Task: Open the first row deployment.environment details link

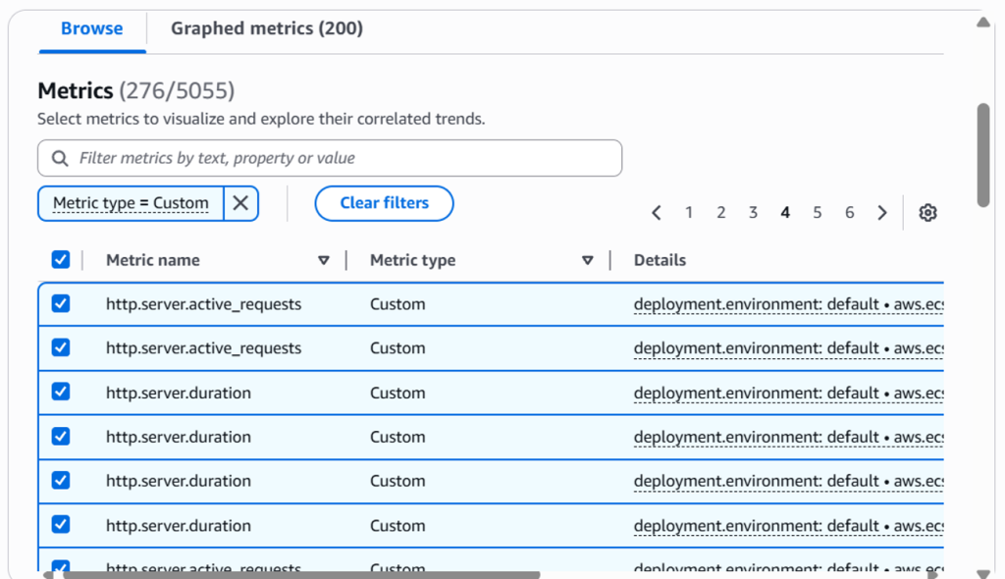Action: (785, 303)
